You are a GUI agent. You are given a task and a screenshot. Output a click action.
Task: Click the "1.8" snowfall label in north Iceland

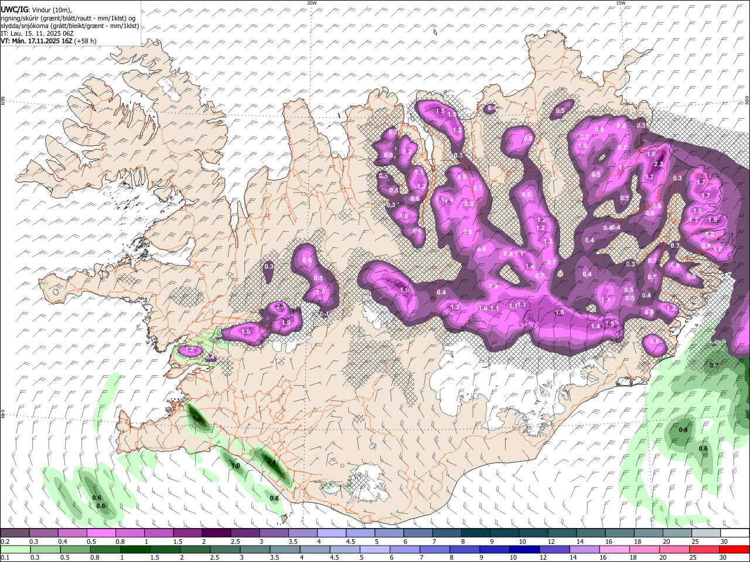440,111
